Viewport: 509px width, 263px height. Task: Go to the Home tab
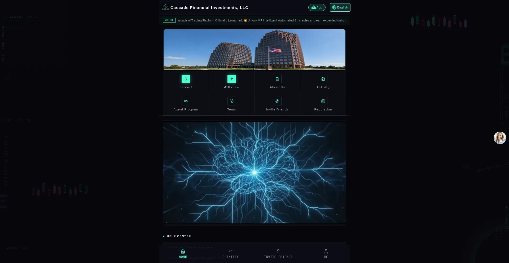183,254
